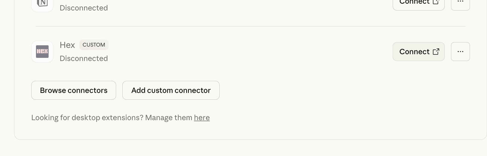Select the Hex connector name
Viewport: 487px width, 156px height.
(x=67, y=45)
